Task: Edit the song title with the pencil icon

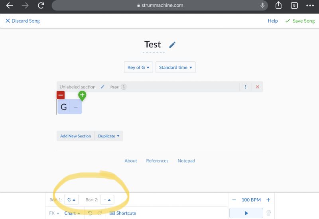Action: [172, 45]
